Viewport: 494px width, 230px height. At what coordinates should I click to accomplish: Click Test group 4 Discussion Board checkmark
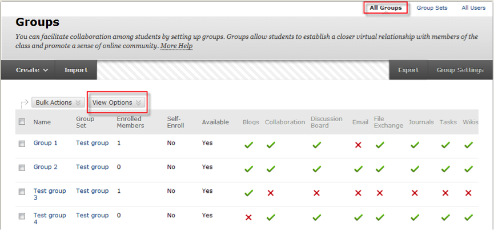pyautogui.click(x=316, y=217)
